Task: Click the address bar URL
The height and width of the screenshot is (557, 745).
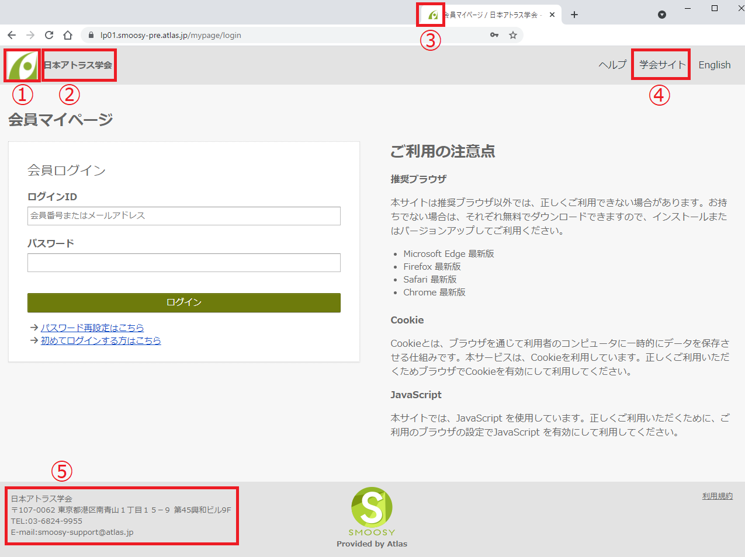Action: coord(171,35)
